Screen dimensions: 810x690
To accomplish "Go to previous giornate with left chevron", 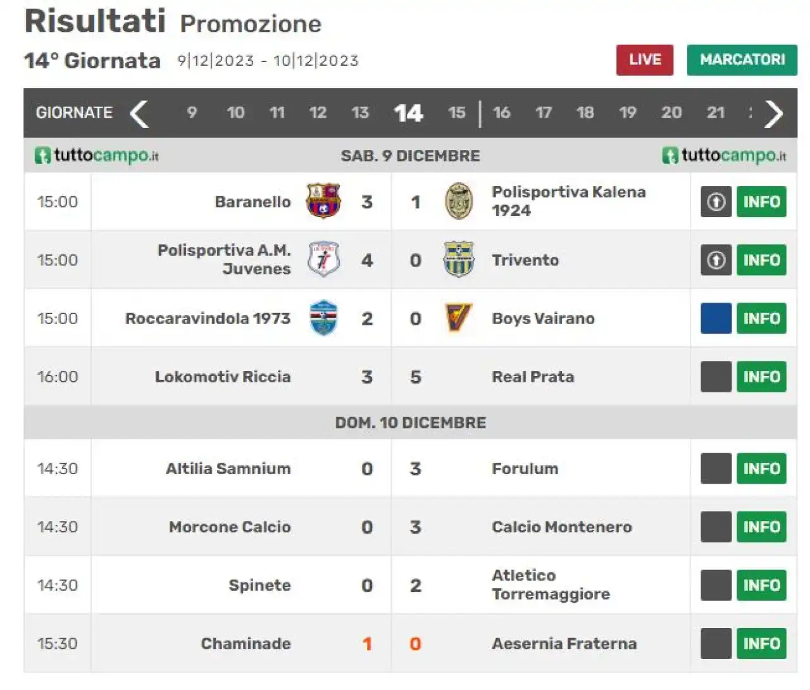I will (139, 113).
